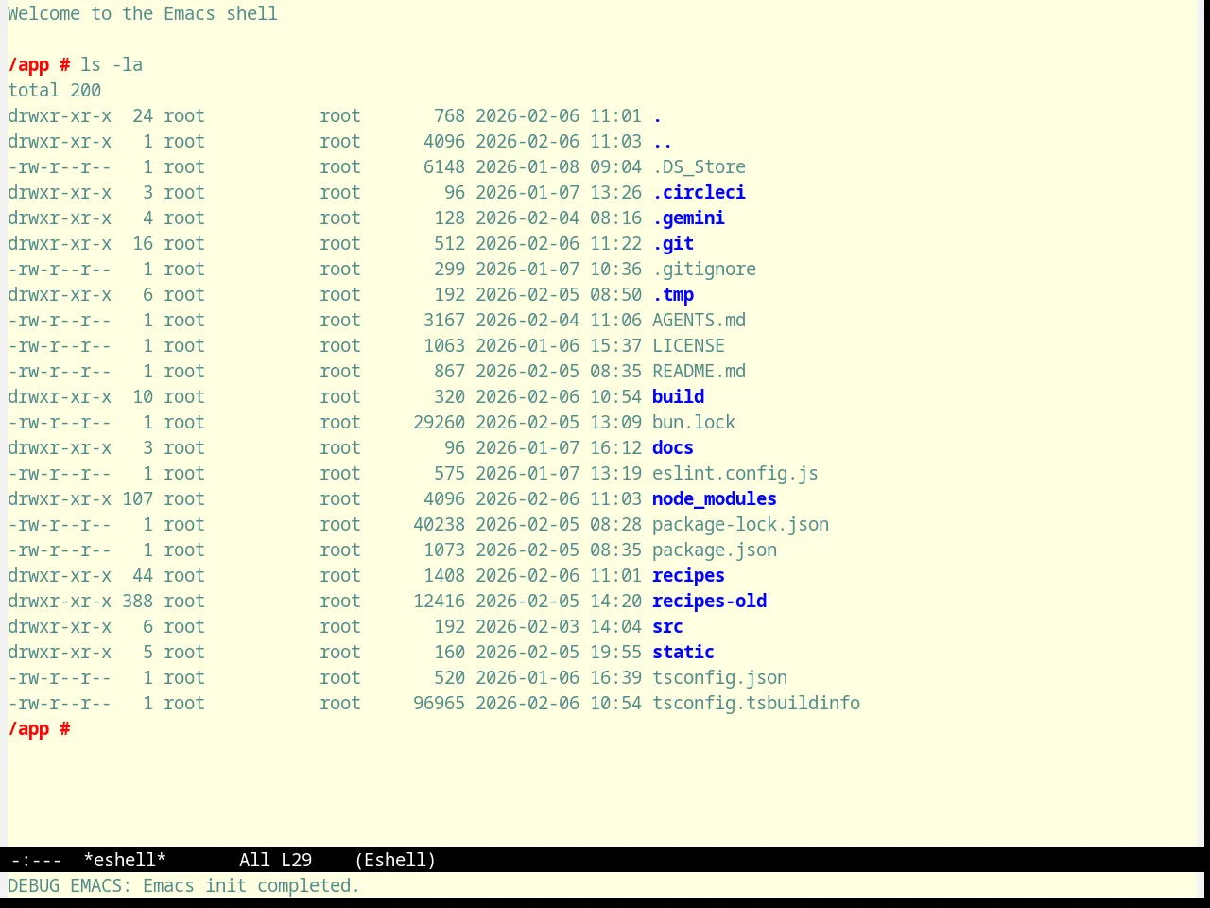Click the .tmp directory entry
Screen dimensions: 1210x908
tap(673, 295)
